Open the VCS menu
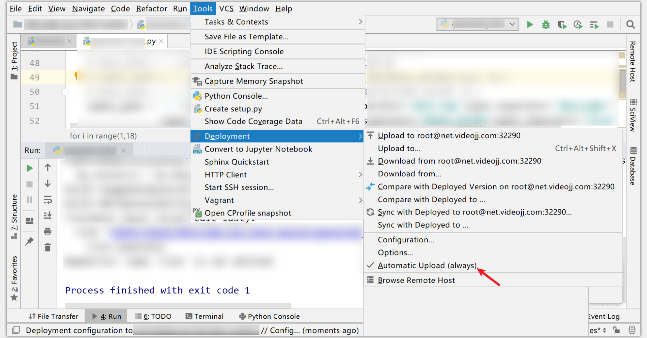 pyautogui.click(x=226, y=8)
